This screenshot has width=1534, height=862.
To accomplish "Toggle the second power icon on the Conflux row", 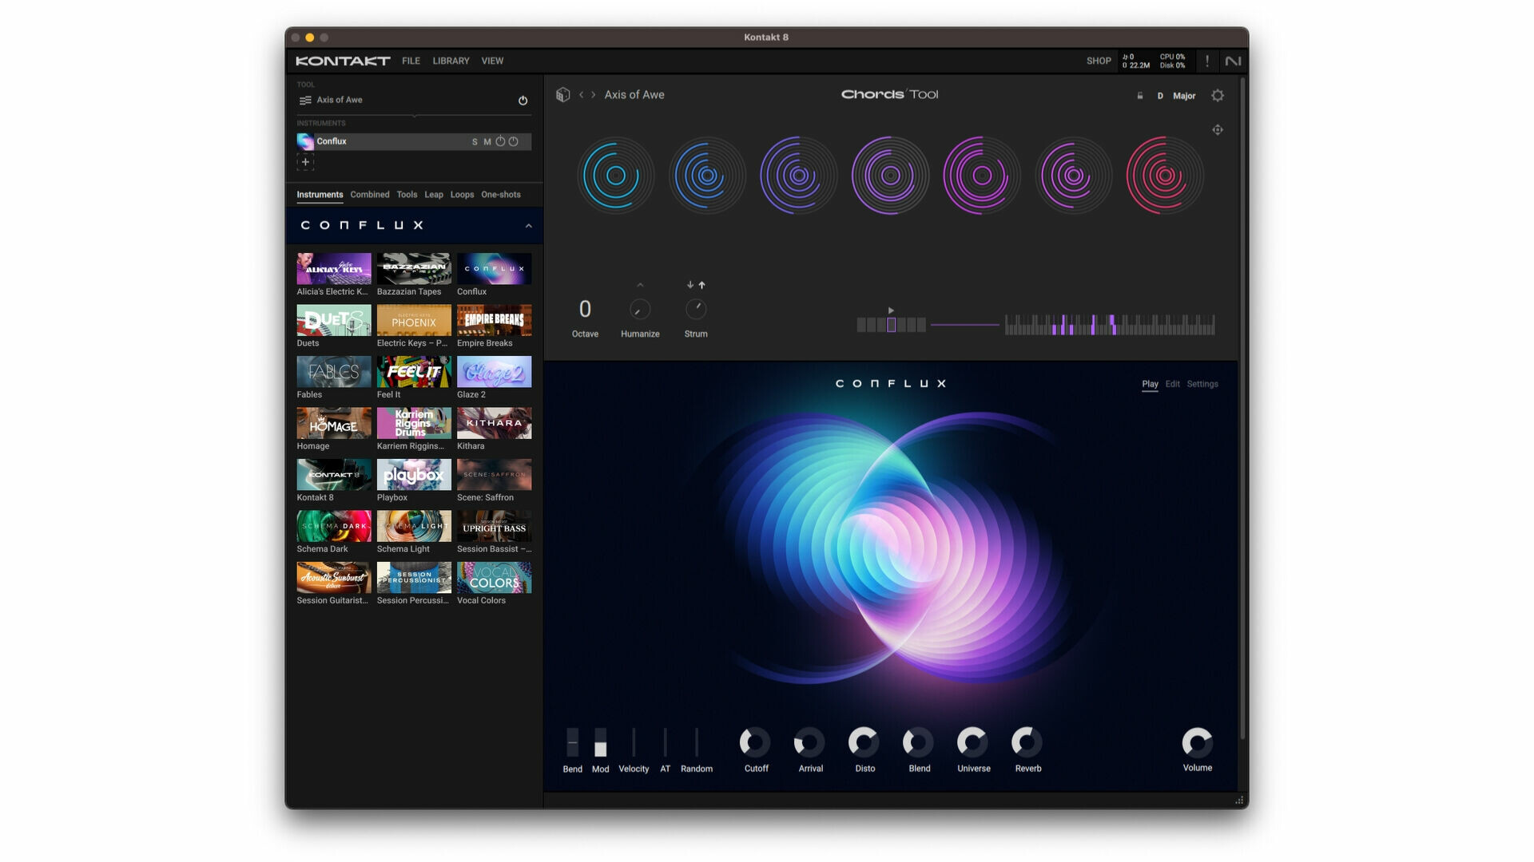I will click(514, 141).
